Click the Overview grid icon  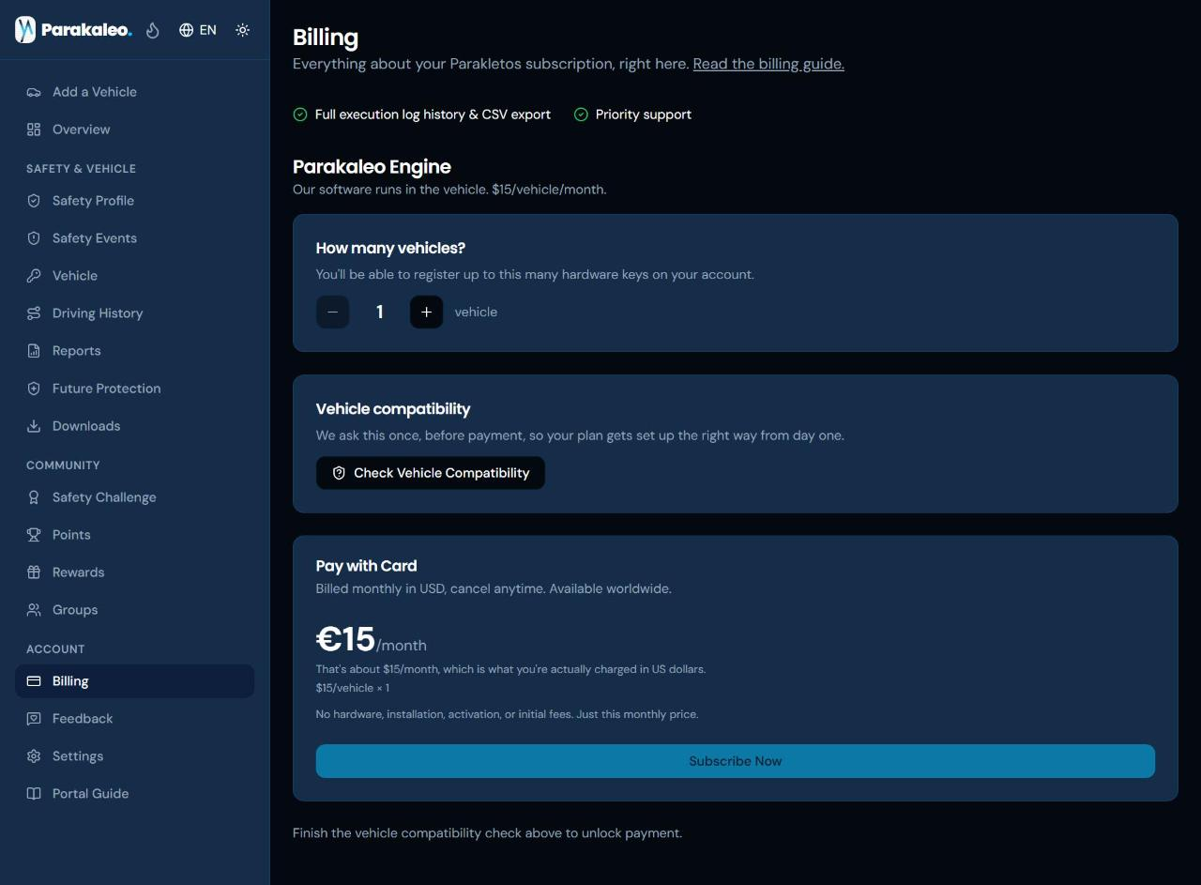(x=34, y=130)
